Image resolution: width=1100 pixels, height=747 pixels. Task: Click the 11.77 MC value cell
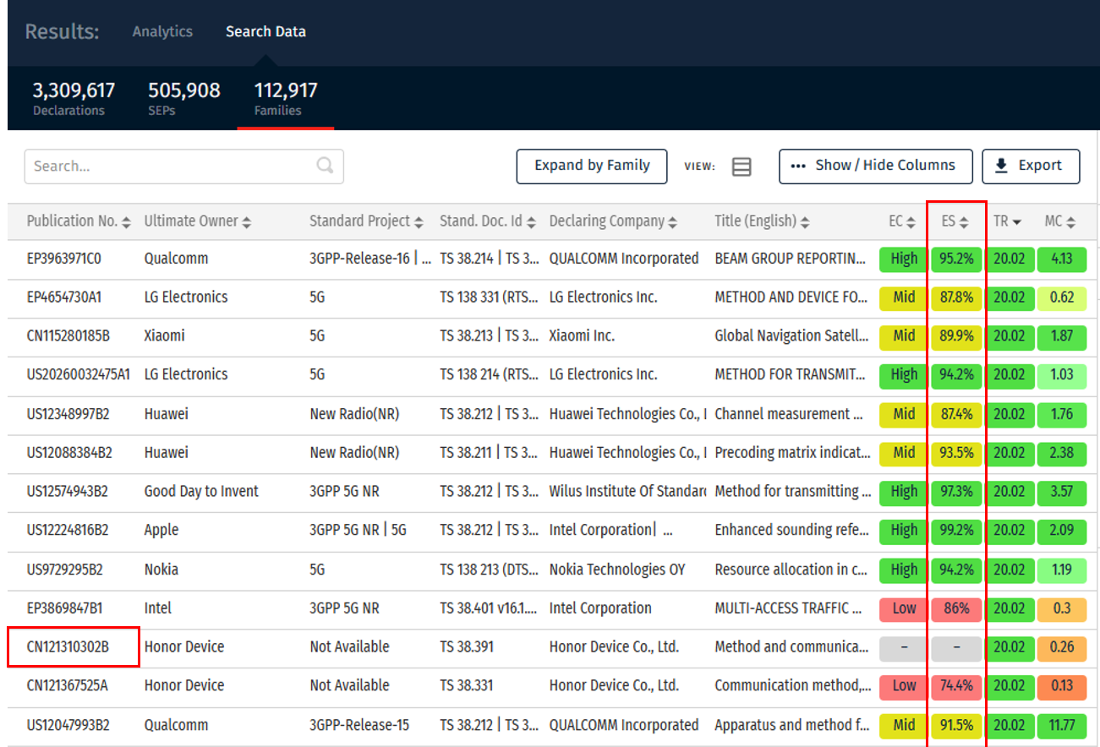(x=1062, y=725)
